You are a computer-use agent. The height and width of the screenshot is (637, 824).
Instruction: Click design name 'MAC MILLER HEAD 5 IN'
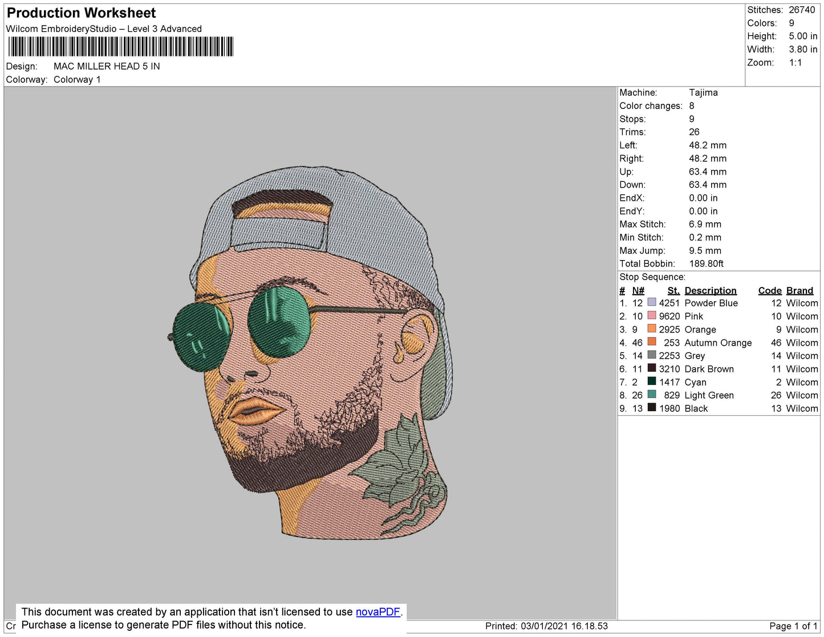107,66
